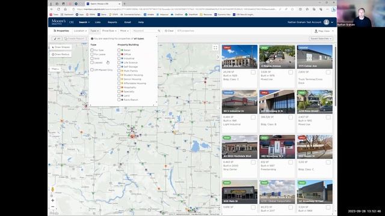
Task: Check the For Lease checkbox
Action: pyautogui.click(x=92, y=54)
